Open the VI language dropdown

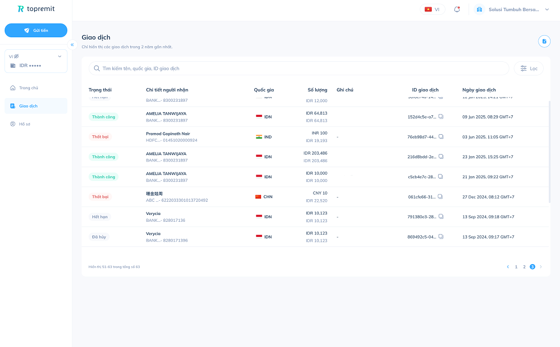(x=432, y=9)
